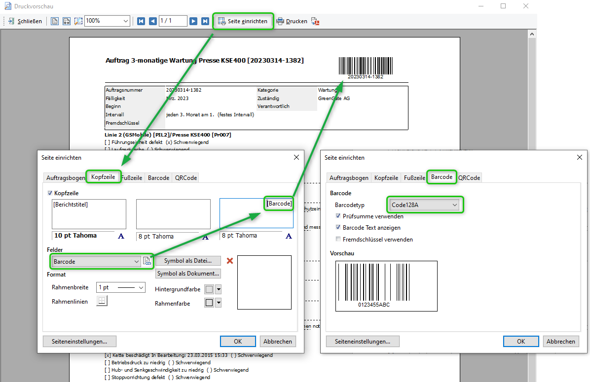
Task: Click the empty symbol preview box
Action: coord(264,282)
